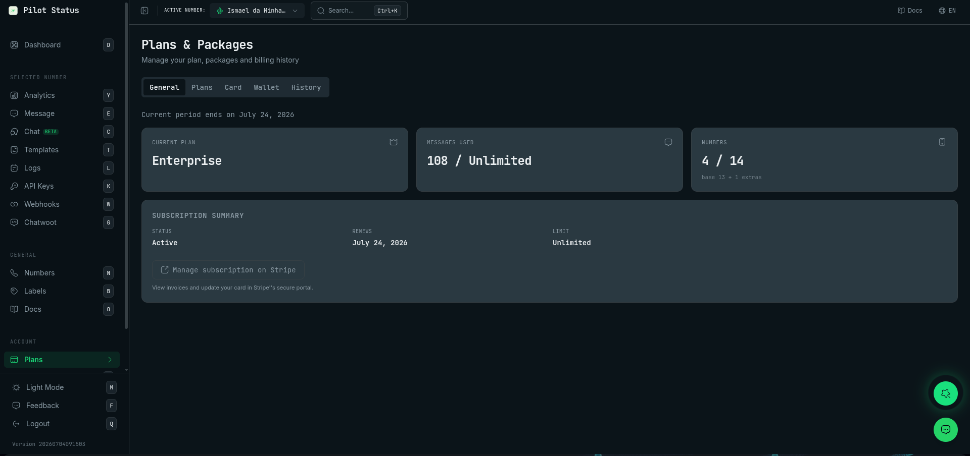This screenshot has width=970, height=456.
Task: Click Manage subscription on Stripe button
Action: coord(228,270)
